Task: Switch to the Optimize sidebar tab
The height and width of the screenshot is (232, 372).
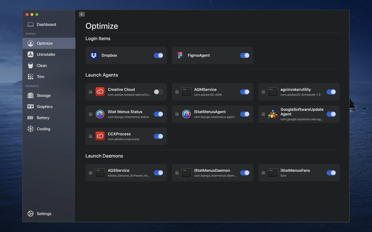Action: pyautogui.click(x=45, y=43)
